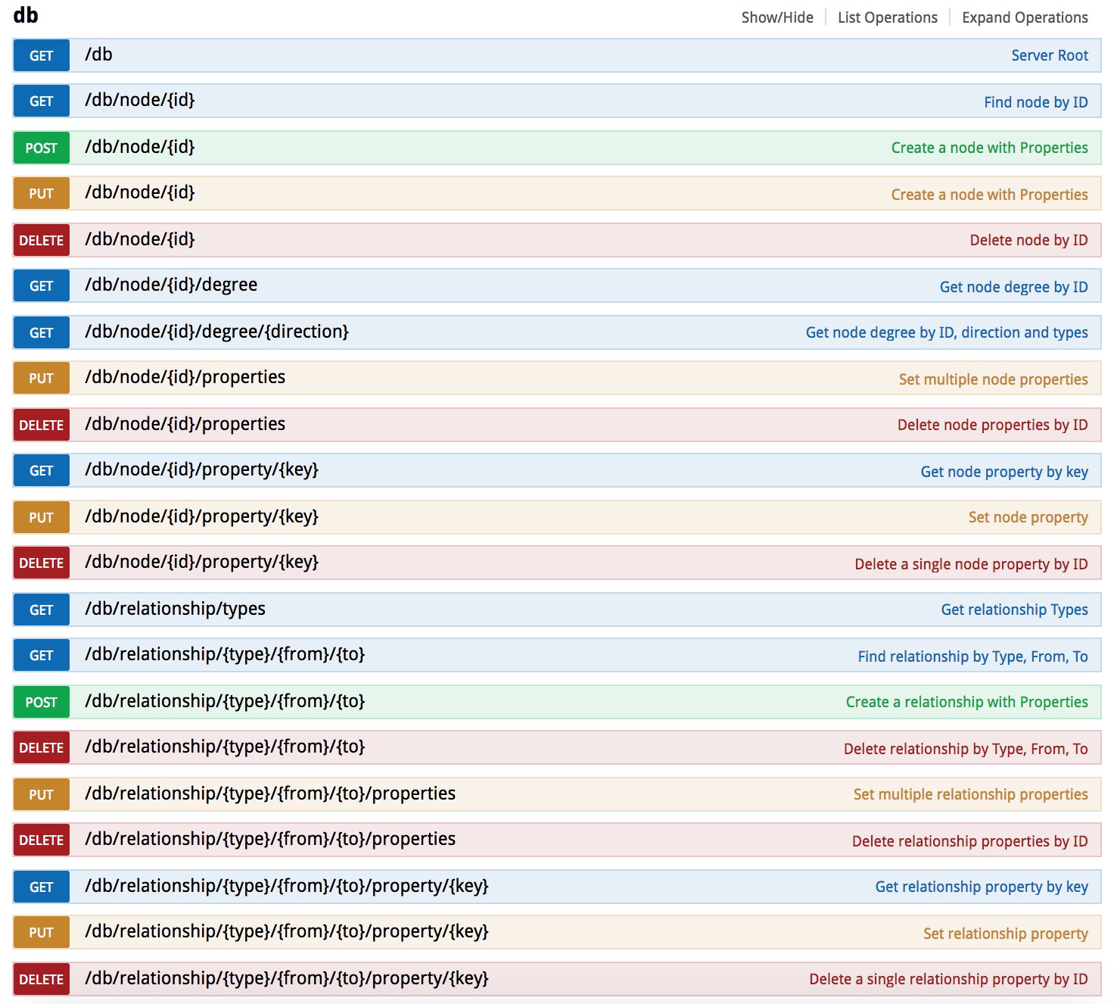Click the GET badge for /db

point(42,56)
